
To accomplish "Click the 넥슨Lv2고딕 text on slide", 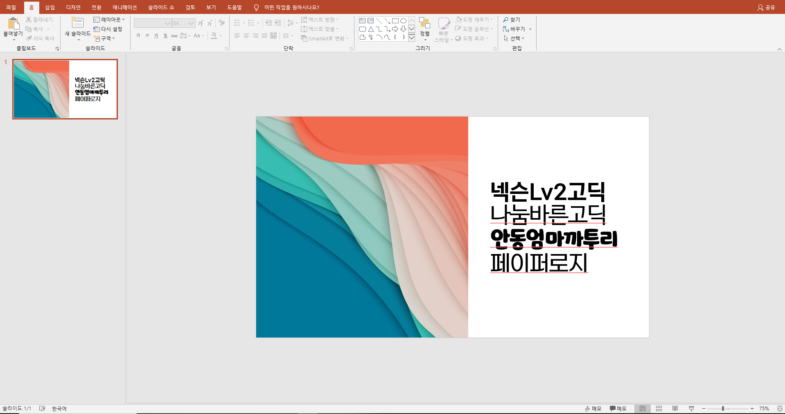I will (548, 192).
